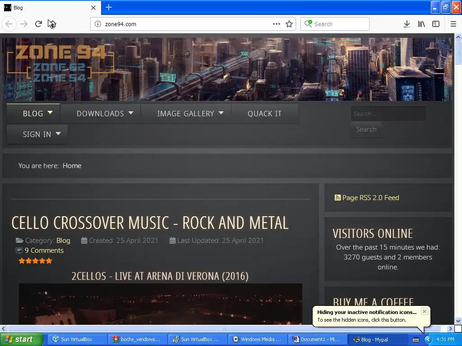Click the website Search input field

[388, 114]
